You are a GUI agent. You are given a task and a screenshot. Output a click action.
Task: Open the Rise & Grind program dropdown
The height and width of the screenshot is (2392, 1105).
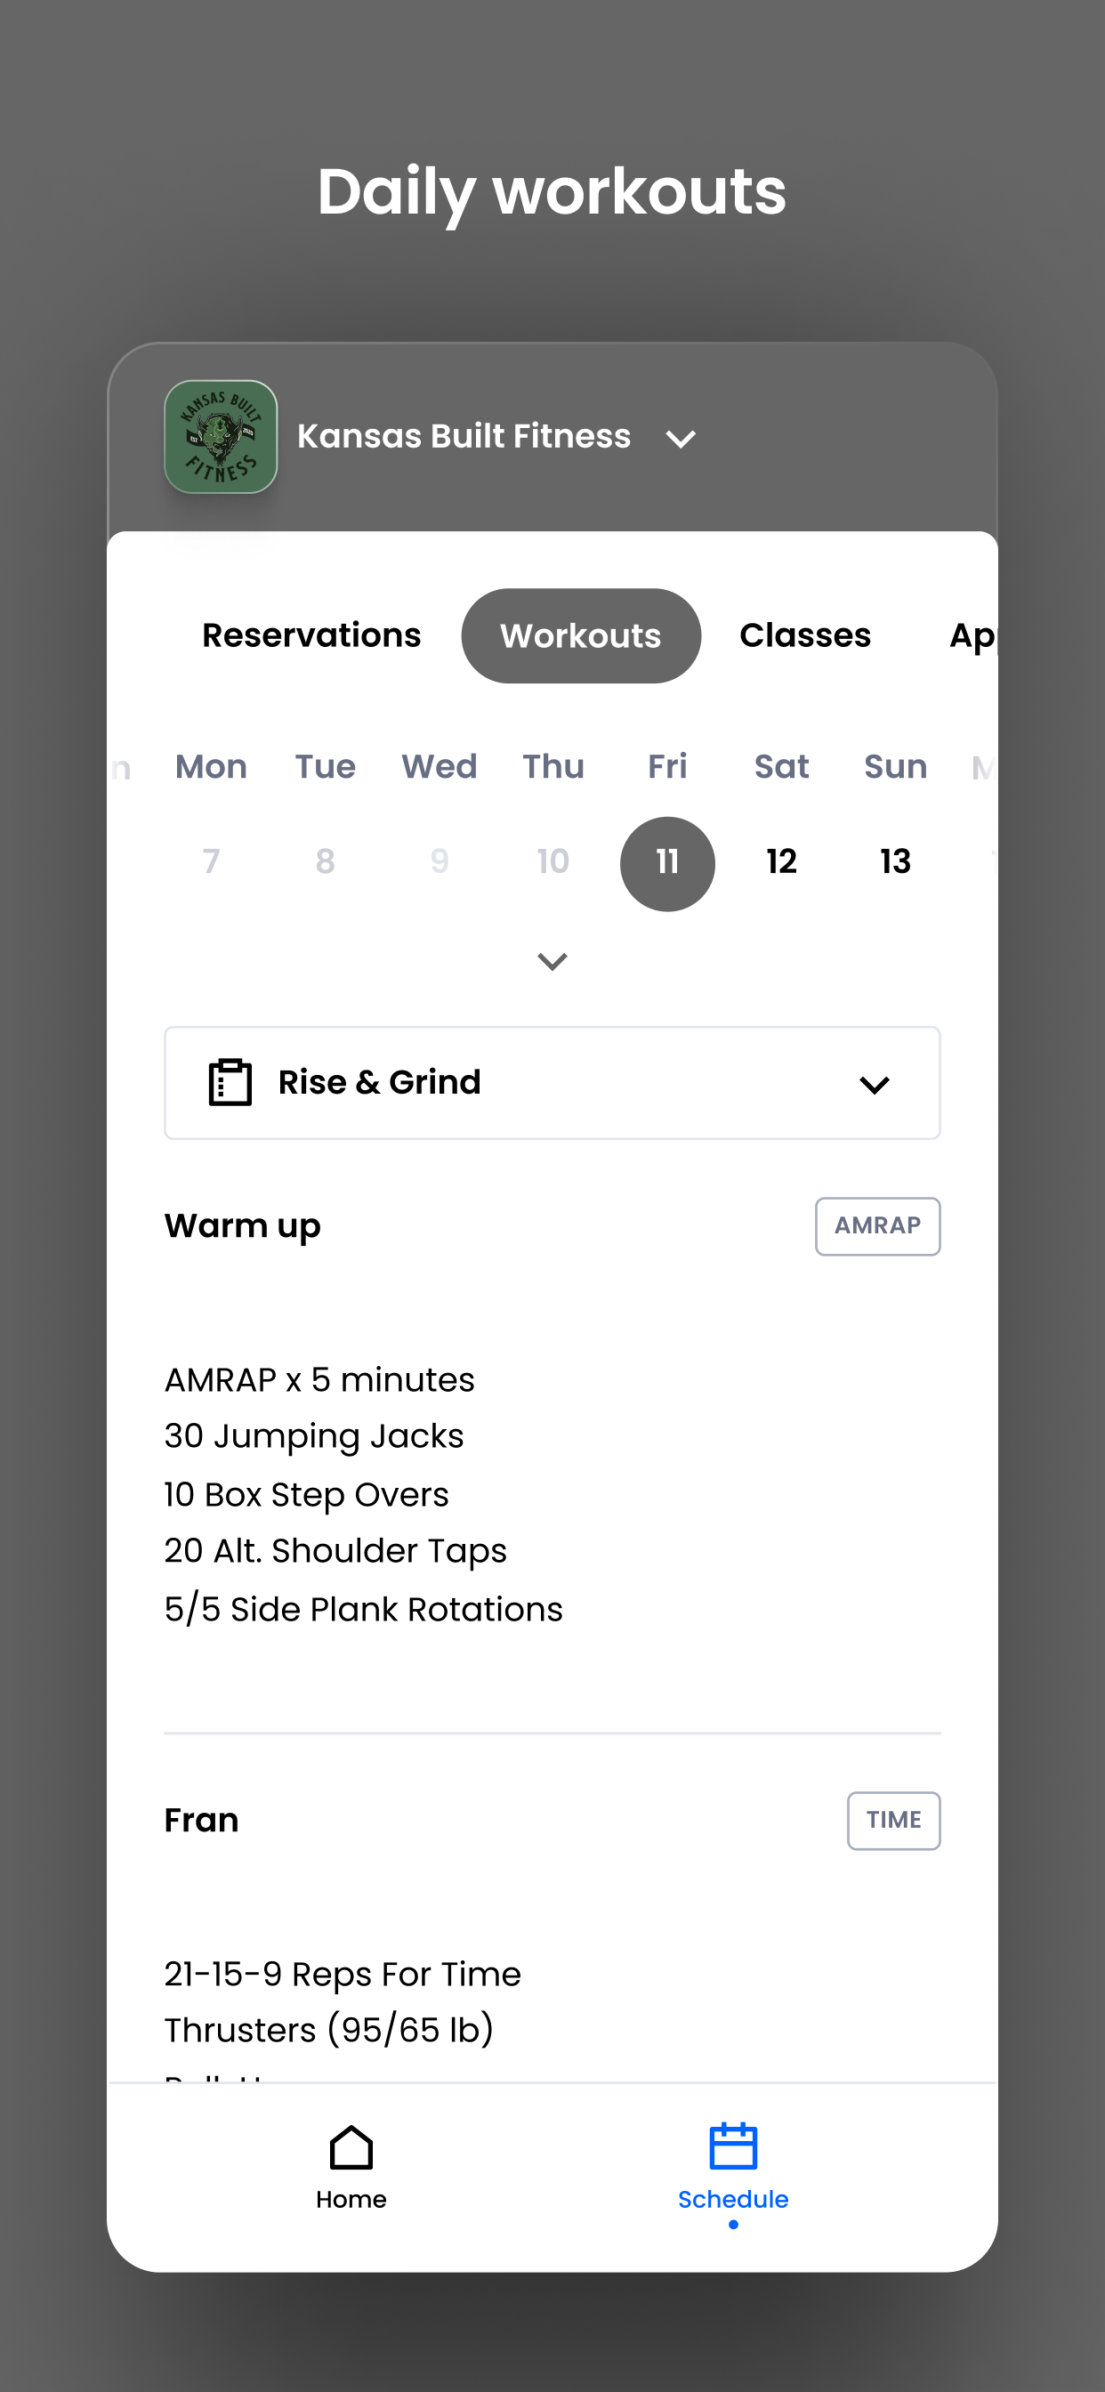(x=552, y=1083)
